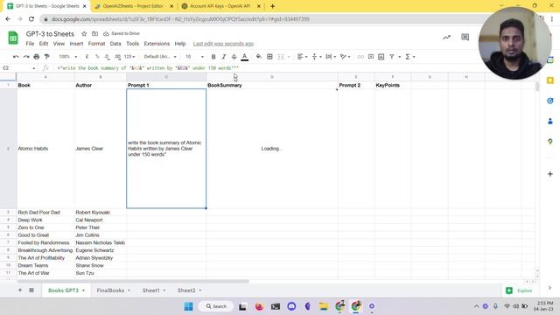Toggle bold formatting
This screenshot has width=560, height=315.
[x=213, y=56]
